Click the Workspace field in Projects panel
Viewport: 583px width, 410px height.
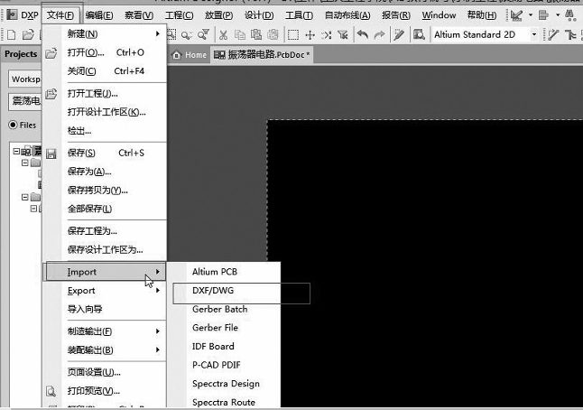coord(24,79)
